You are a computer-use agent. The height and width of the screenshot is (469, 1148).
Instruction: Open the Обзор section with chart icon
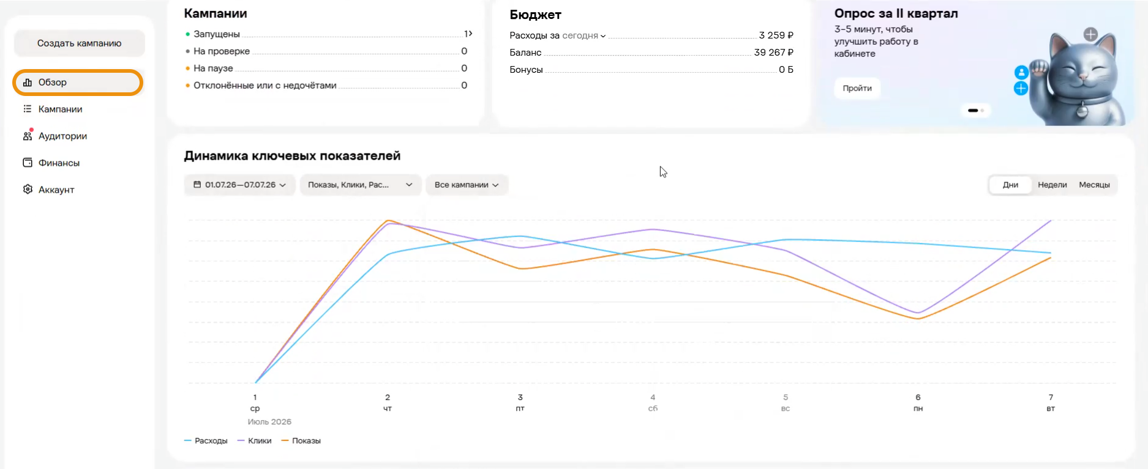(x=78, y=83)
